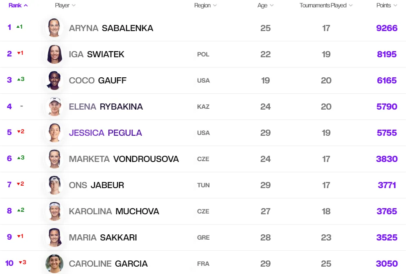Click Elena Rybakina's headshot
The height and width of the screenshot is (274, 406).
click(x=54, y=106)
